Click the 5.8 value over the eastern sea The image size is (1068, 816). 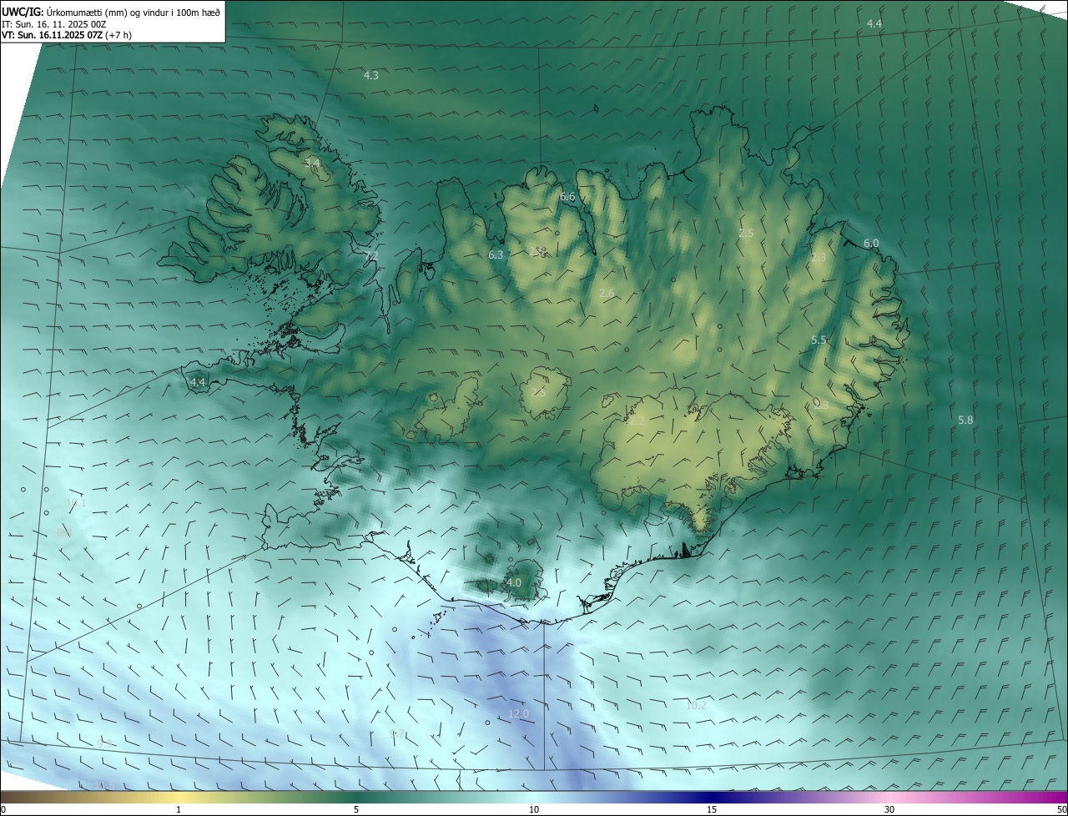pyautogui.click(x=965, y=421)
